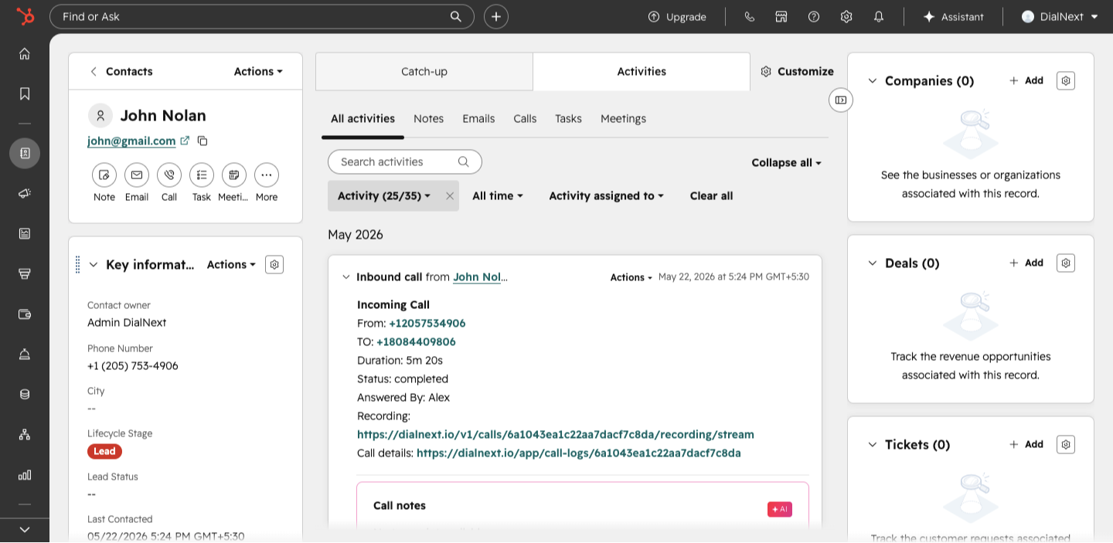Go to Home in the left sidebar
Viewport: 1113px width, 543px height.
click(x=25, y=53)
